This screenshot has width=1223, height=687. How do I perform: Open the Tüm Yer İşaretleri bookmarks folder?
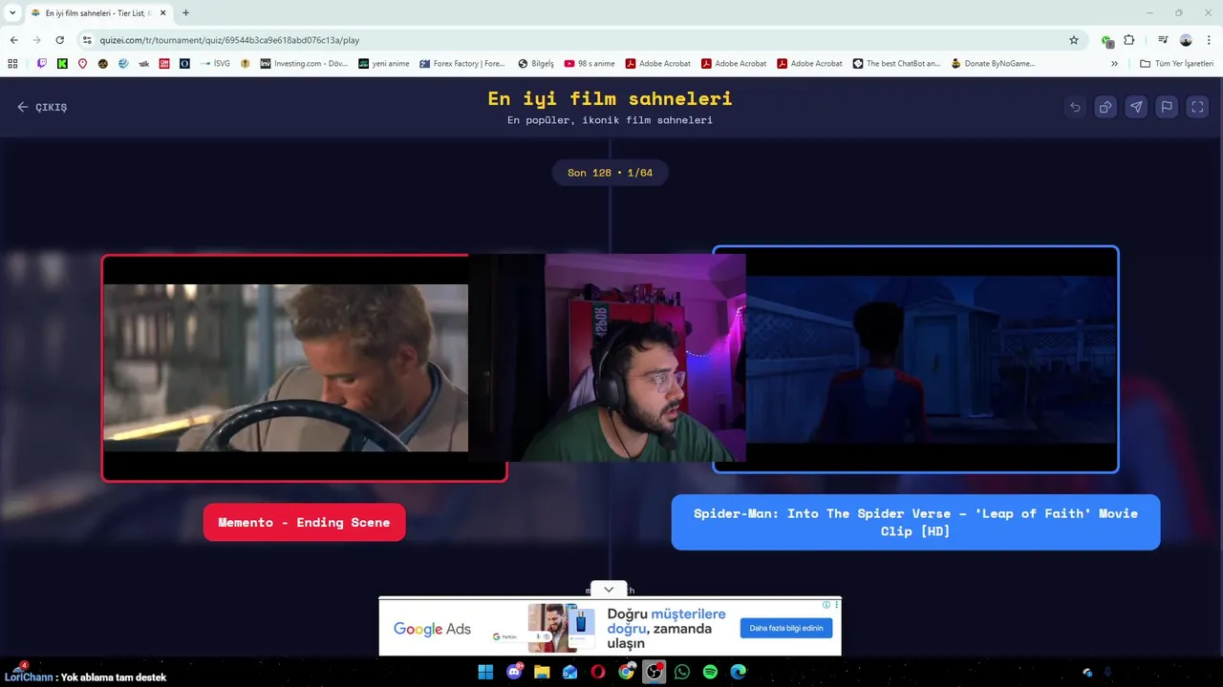point(1176,64)
